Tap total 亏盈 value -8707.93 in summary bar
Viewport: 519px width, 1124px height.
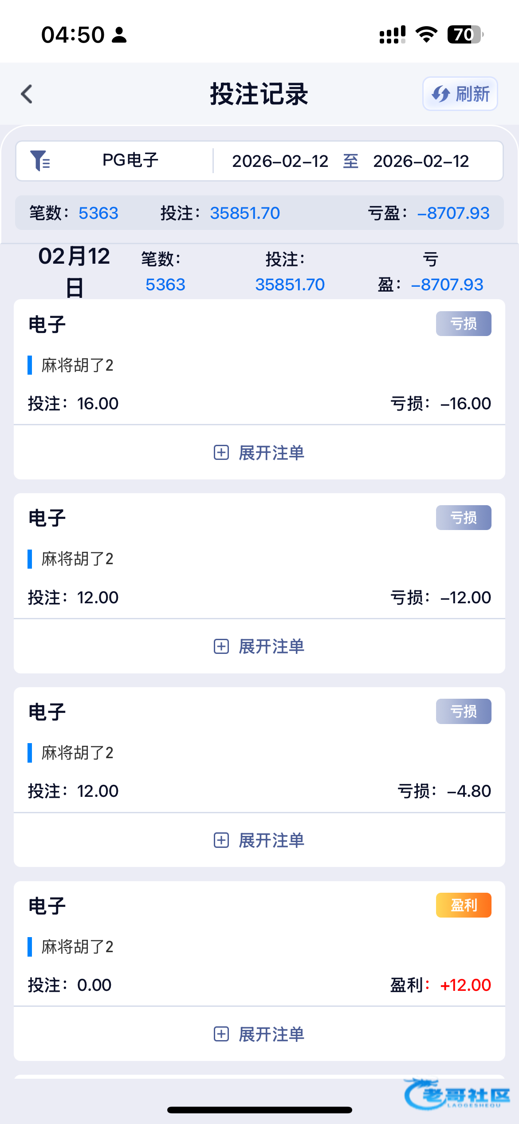[x=453, y=213]
